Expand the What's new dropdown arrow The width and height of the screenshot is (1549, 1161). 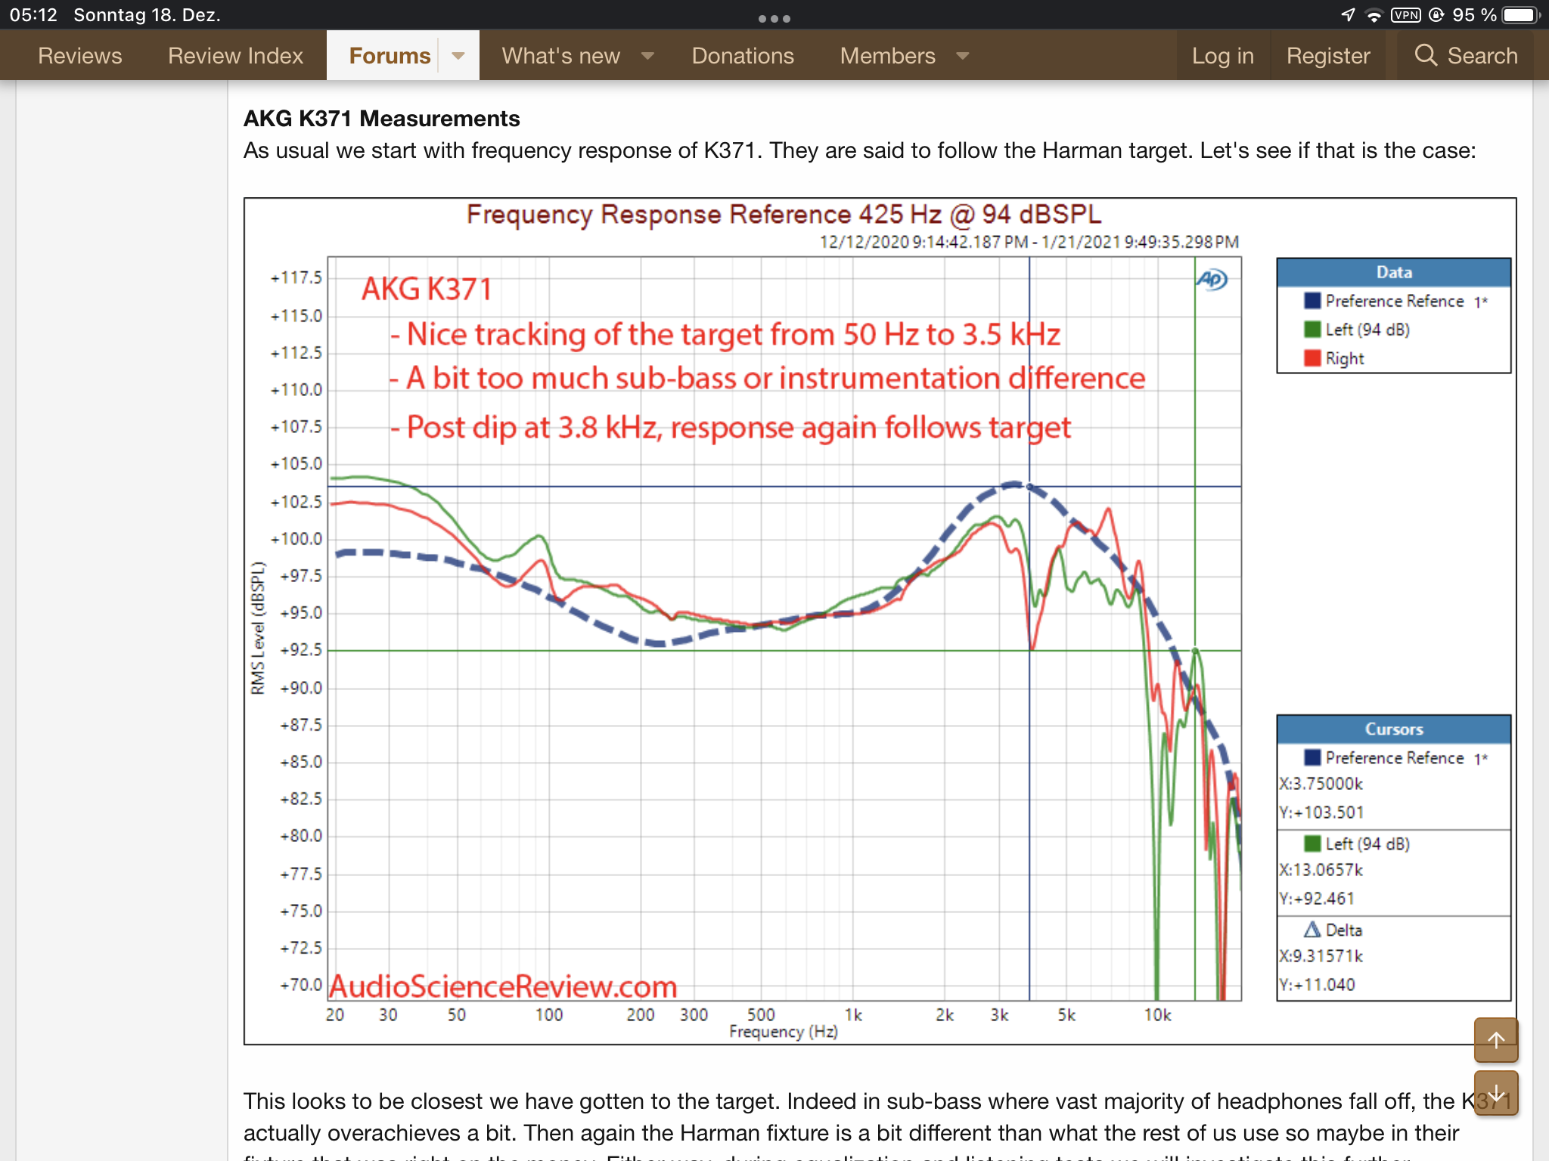click(647, 55)
